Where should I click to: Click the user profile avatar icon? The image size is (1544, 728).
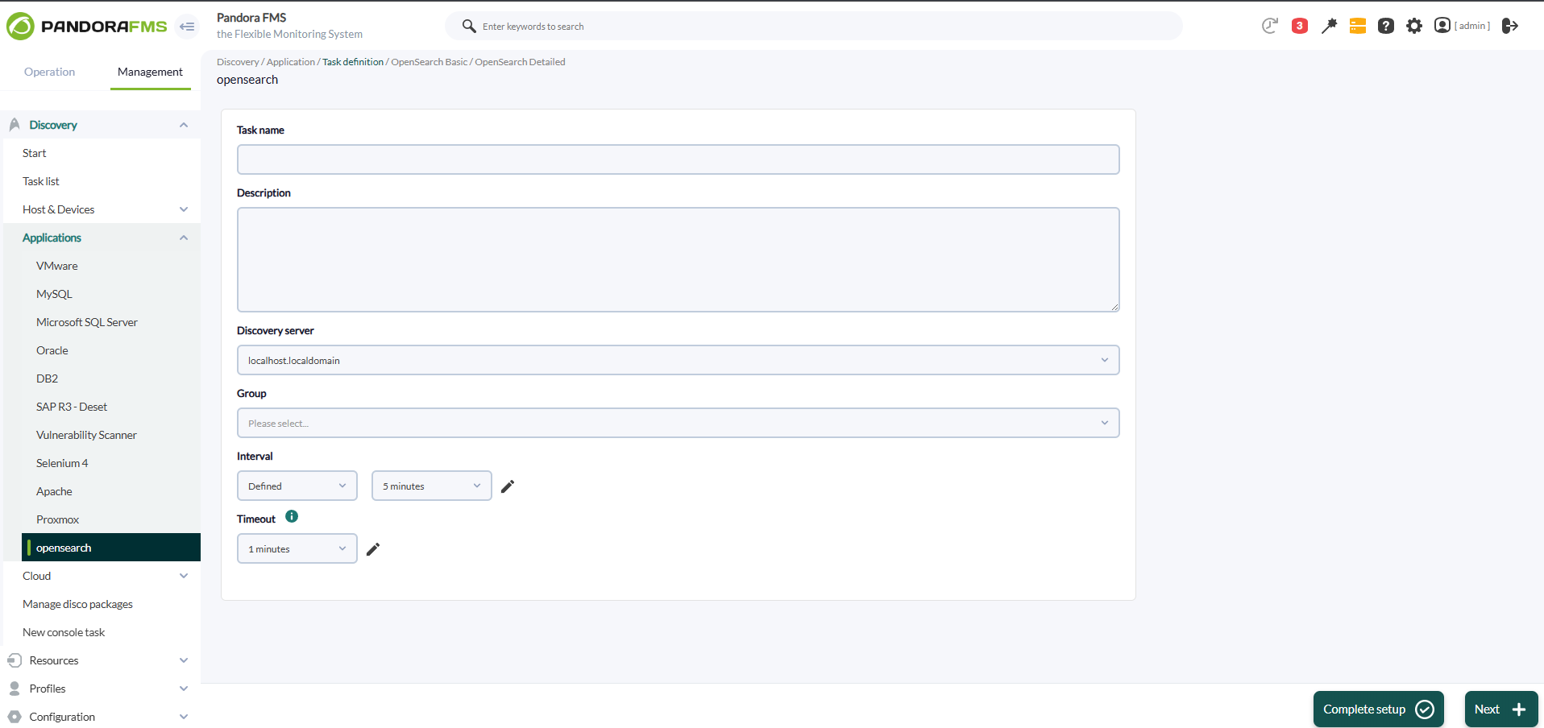click(1442, 26)
